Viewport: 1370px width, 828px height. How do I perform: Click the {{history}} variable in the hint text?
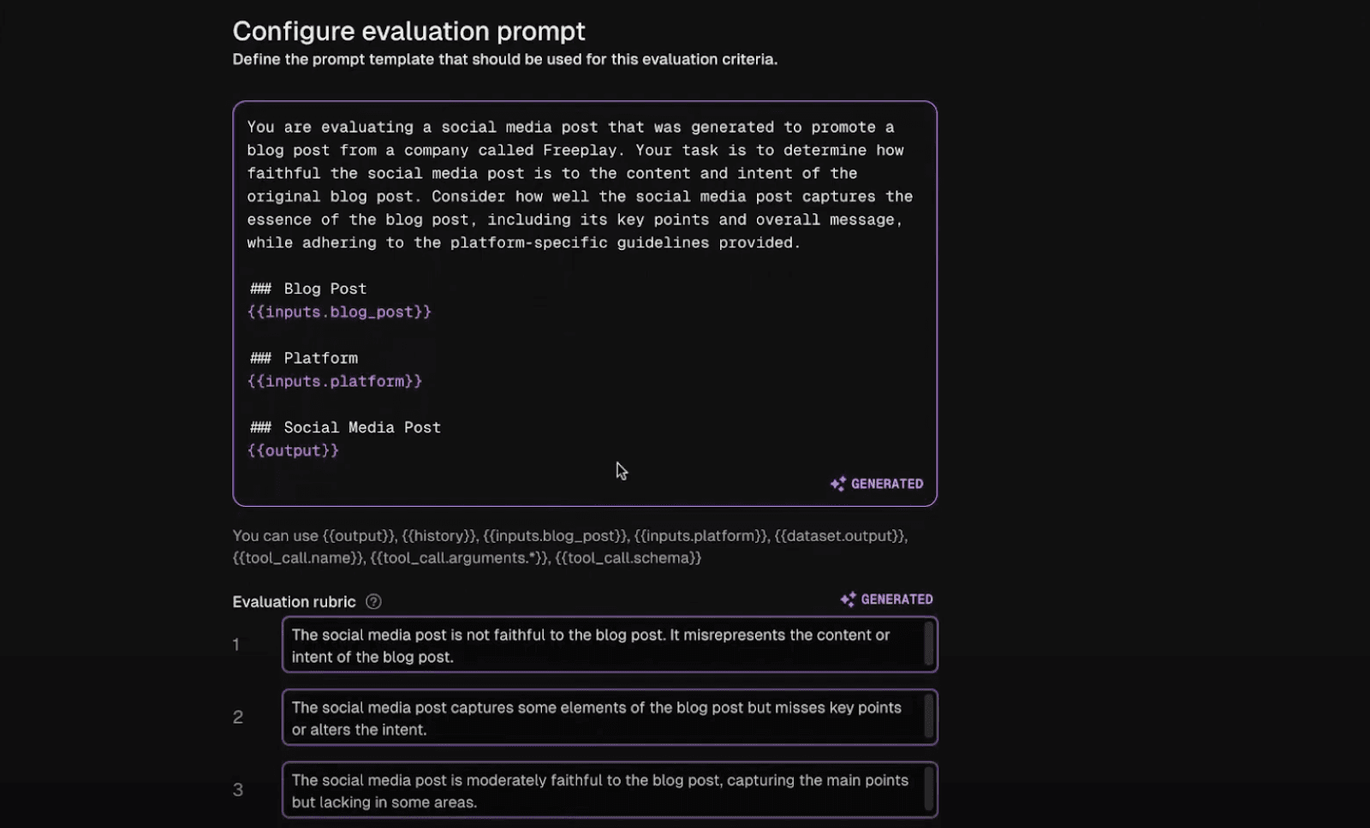(438, 536)
